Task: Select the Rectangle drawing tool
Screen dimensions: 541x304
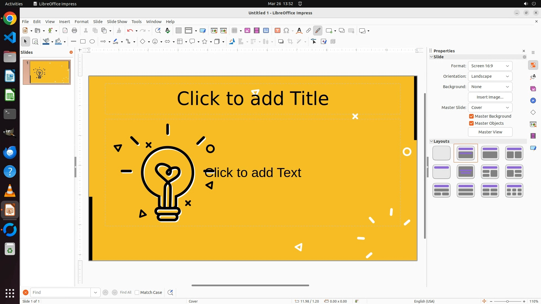Action: pyautogui.click(x=83, y=42)
